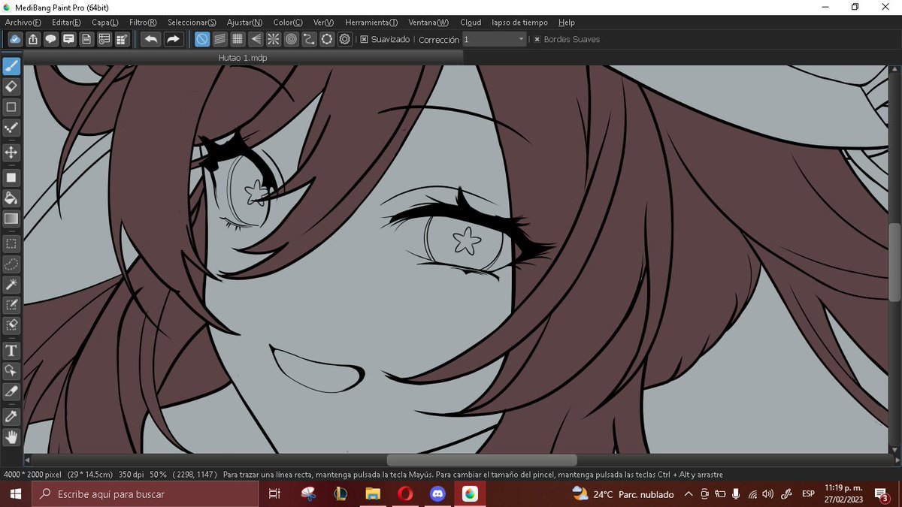Enable ellipse snap
The height and width of the screenshot is (507, 902).
(x=327, y=39)
